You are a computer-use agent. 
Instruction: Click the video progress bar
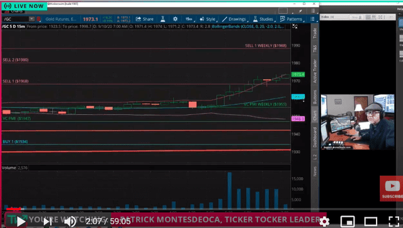tap(201, 209)
